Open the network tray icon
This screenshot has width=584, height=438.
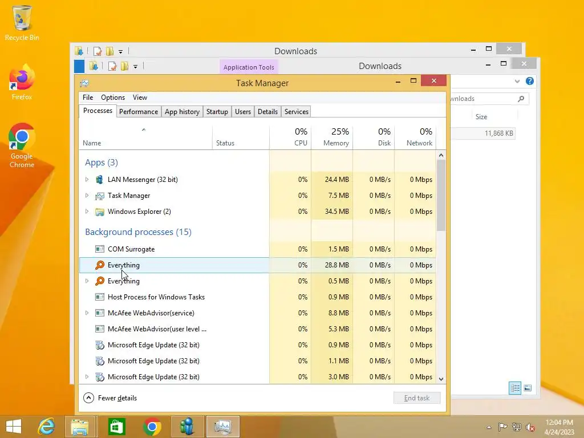tap(517, 427)
